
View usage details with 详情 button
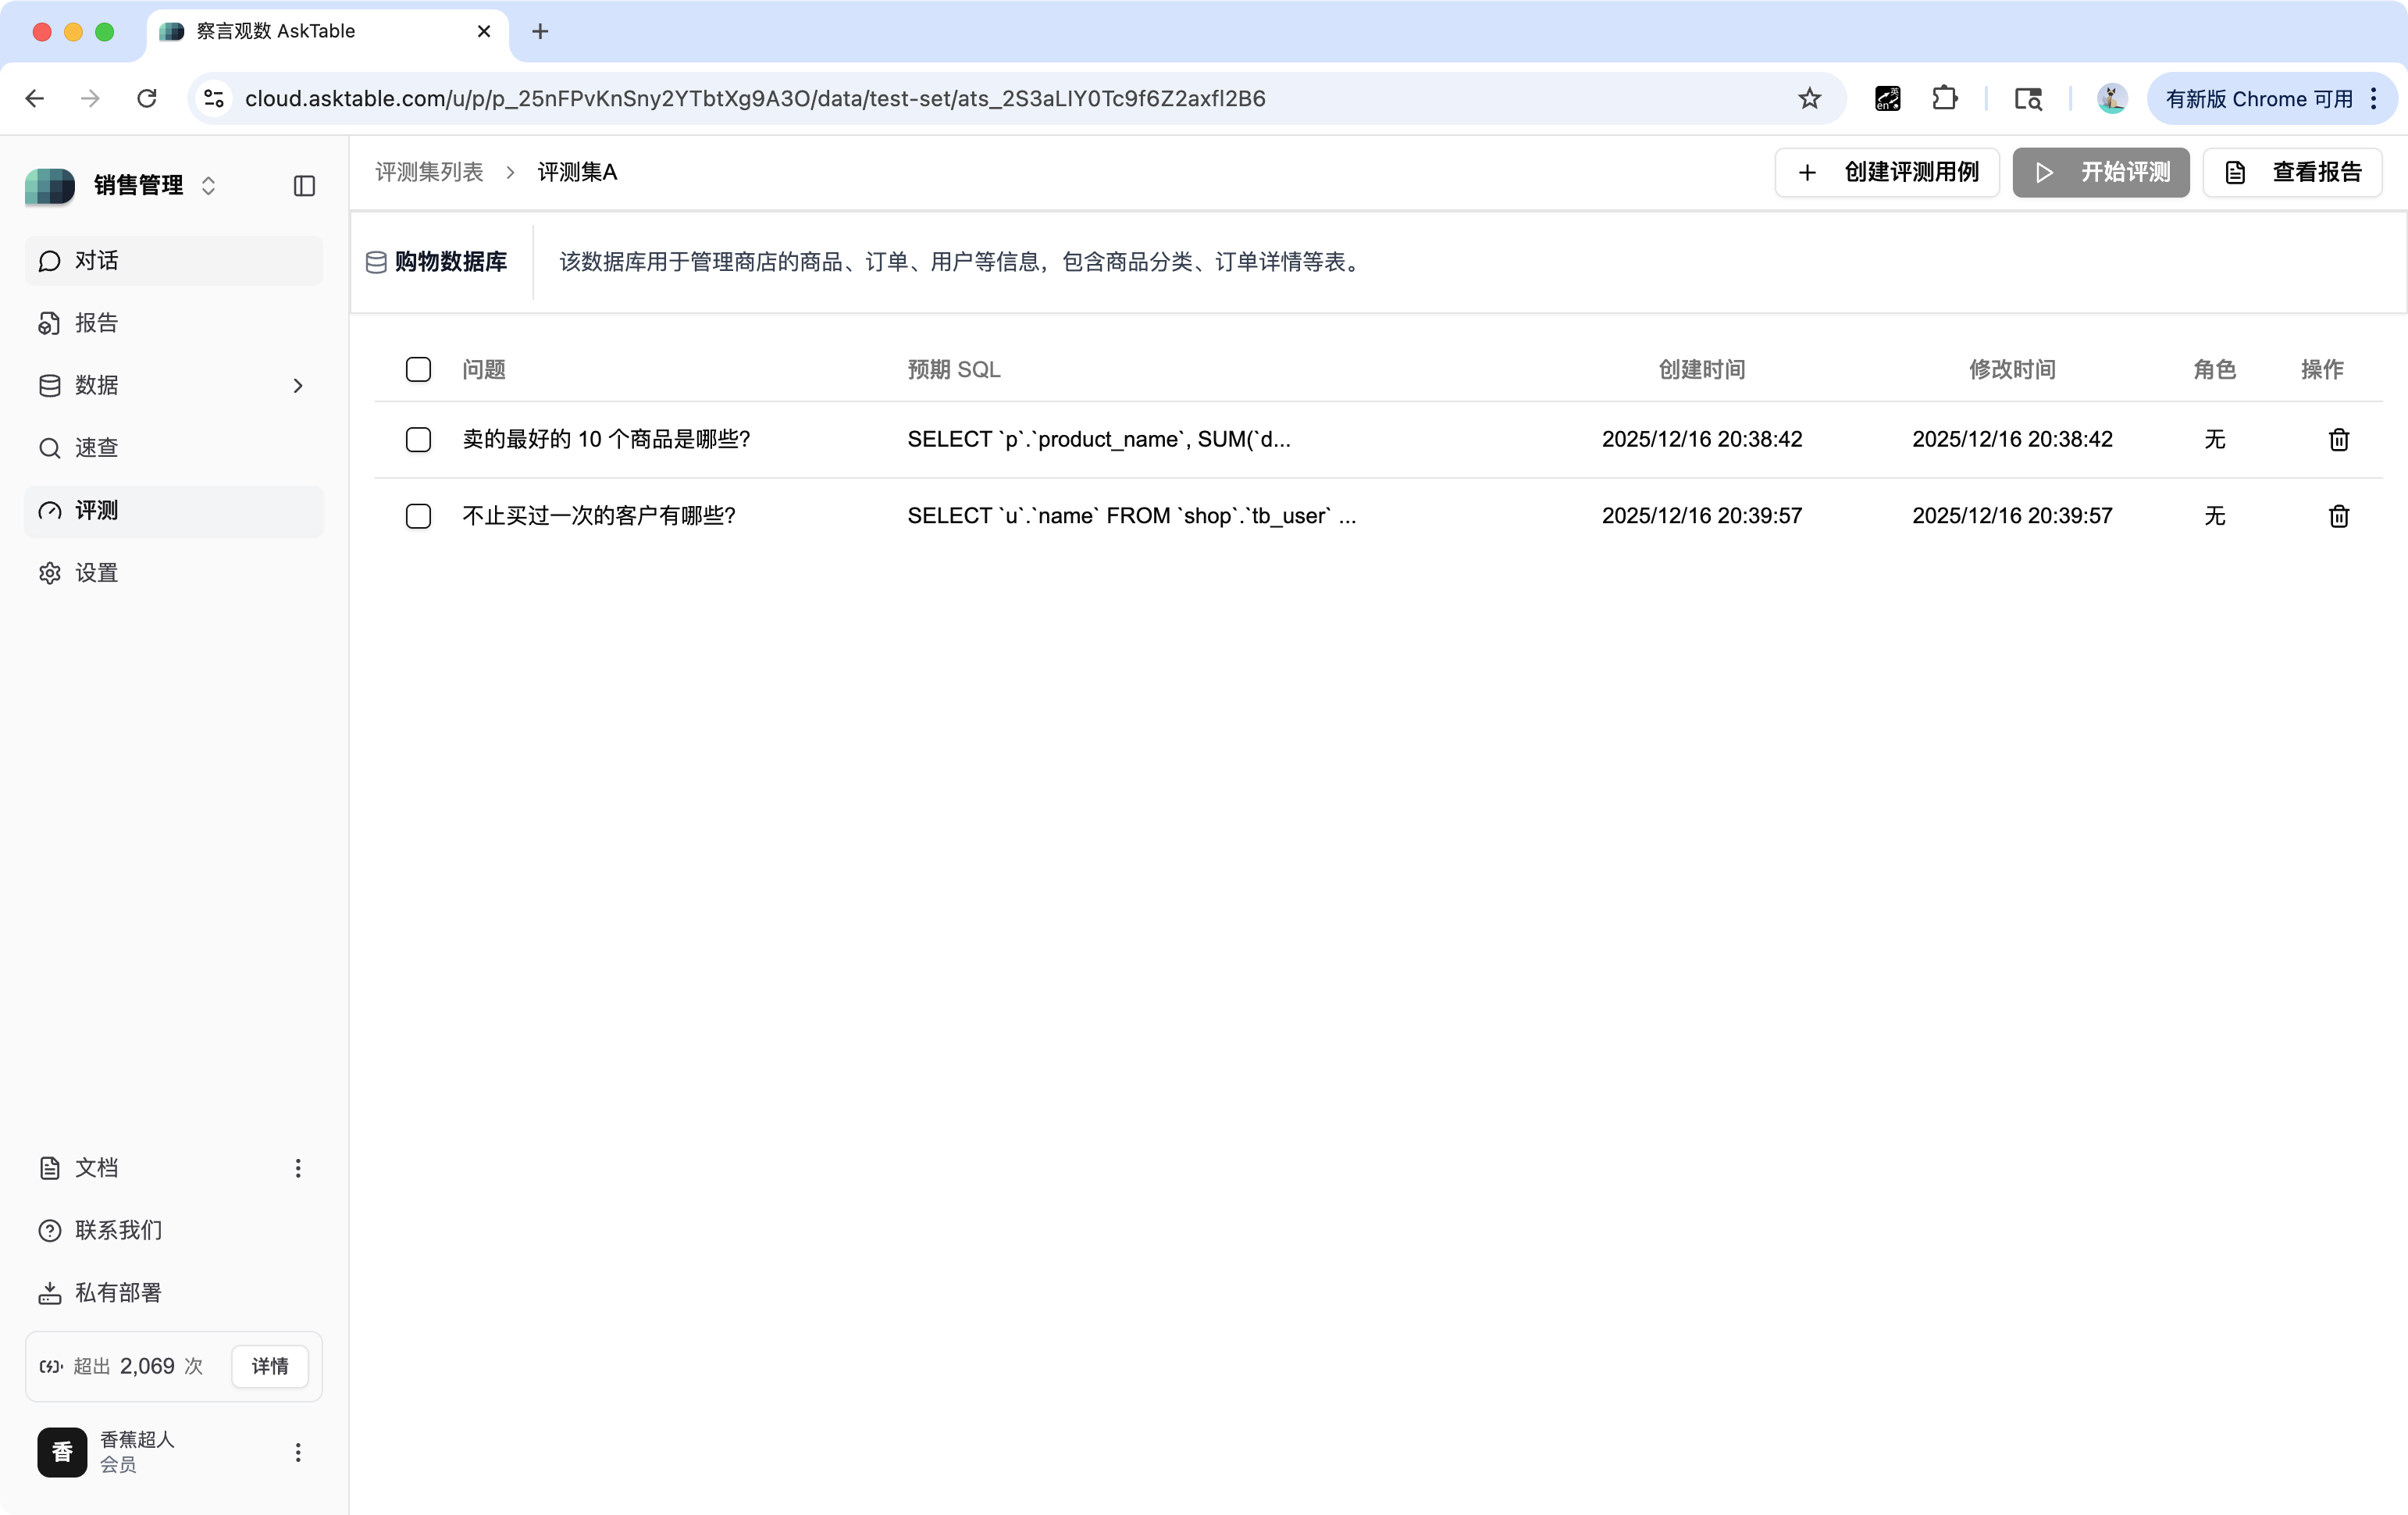[x=268, y=1365]
